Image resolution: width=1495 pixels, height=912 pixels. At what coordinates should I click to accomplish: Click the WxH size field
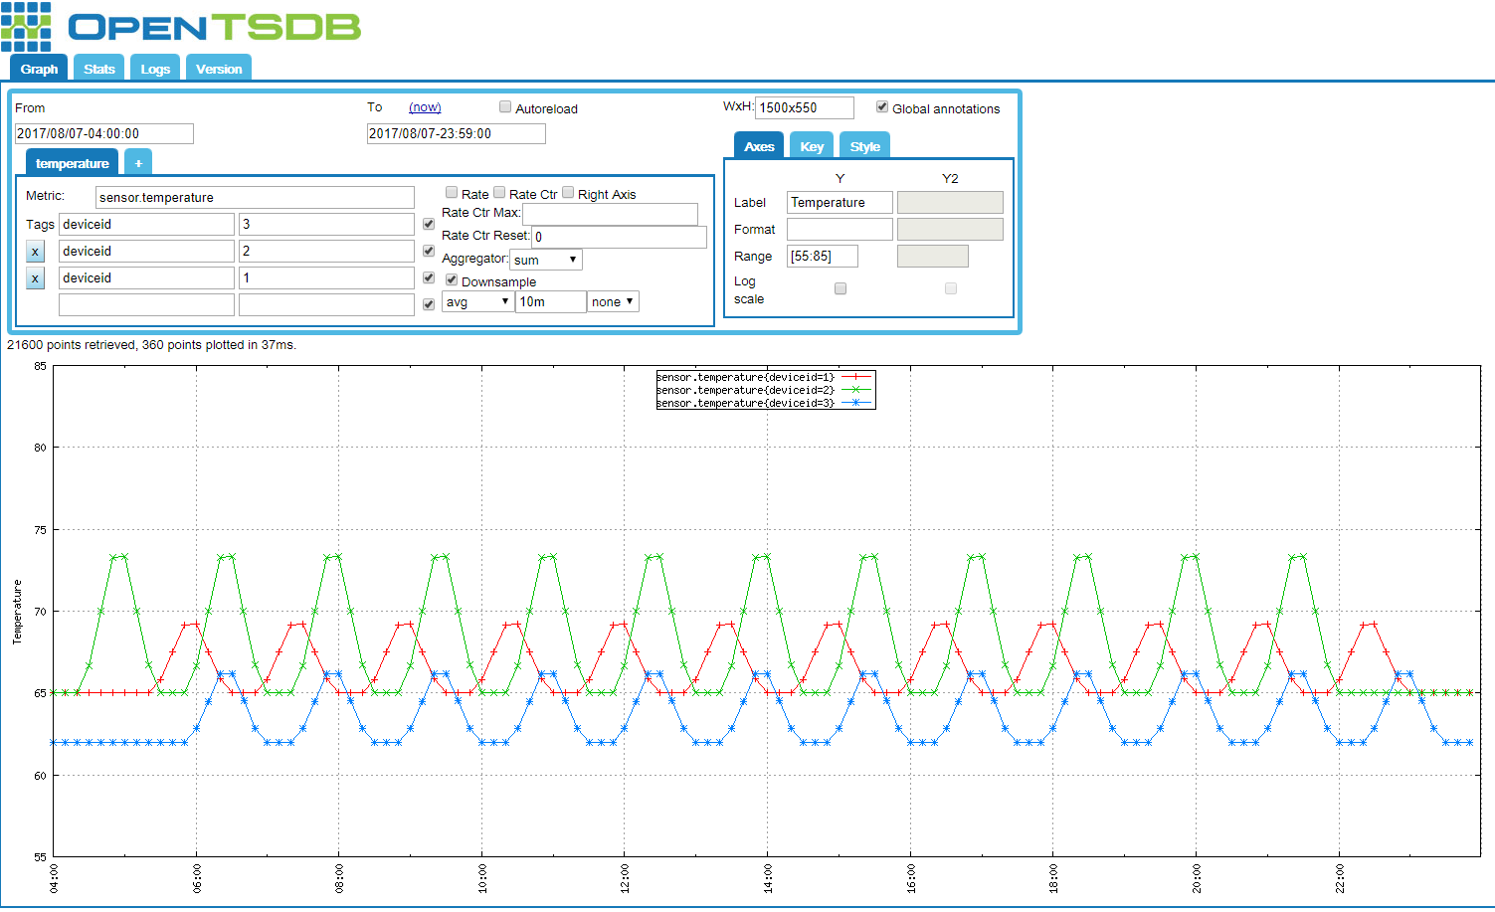tap(805, 107)
